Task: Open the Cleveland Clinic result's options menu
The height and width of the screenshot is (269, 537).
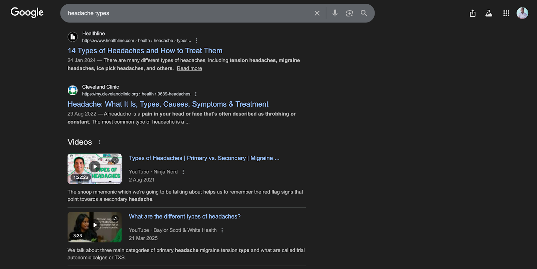Action: point(196,94)
